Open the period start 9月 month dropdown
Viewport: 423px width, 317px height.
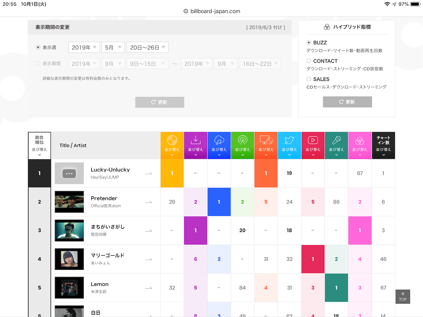point(113,64)
